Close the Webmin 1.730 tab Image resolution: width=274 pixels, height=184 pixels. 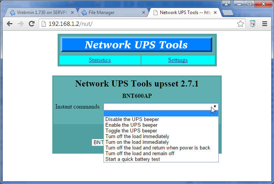72,13
